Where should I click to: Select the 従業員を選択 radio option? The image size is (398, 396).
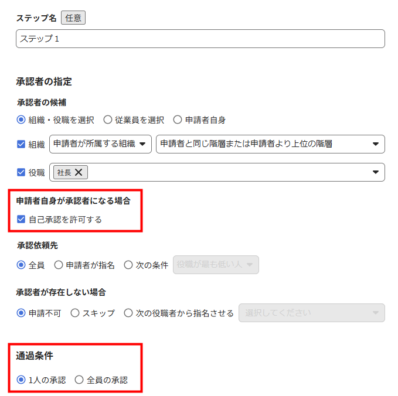pos(108,120)
